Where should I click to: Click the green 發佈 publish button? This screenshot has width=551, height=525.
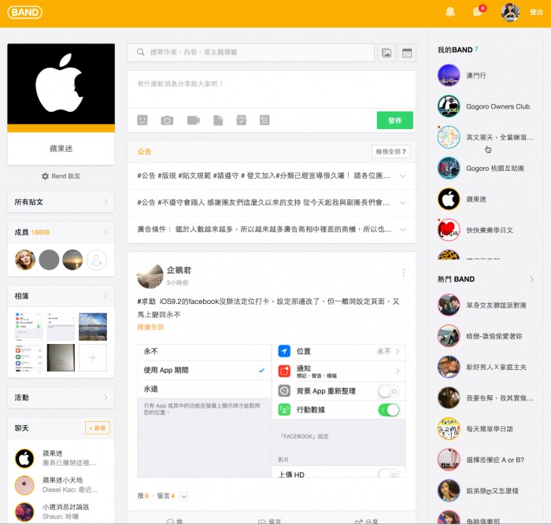click(x=394, y=120)
